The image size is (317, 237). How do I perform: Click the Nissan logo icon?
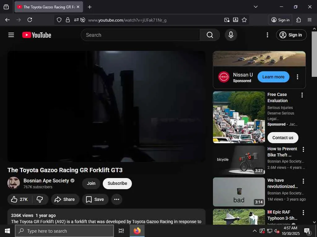click(x=224, y=77)
